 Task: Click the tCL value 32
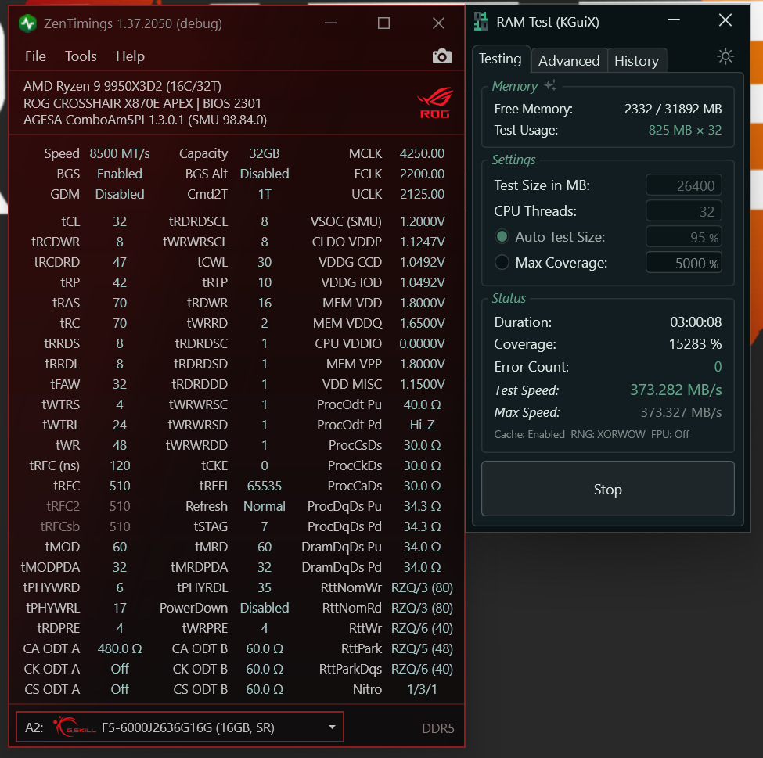click(120, 221)
